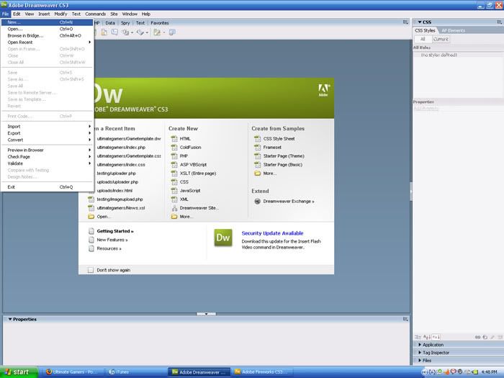
Task: Click the Dreamweaver Exchange arrow icon
Action: [257, 201]
